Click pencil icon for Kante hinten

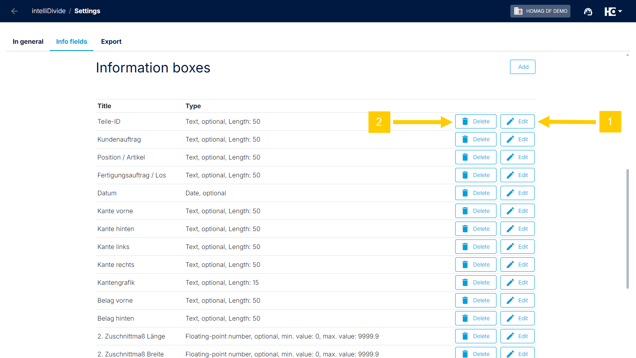point(510,229)
